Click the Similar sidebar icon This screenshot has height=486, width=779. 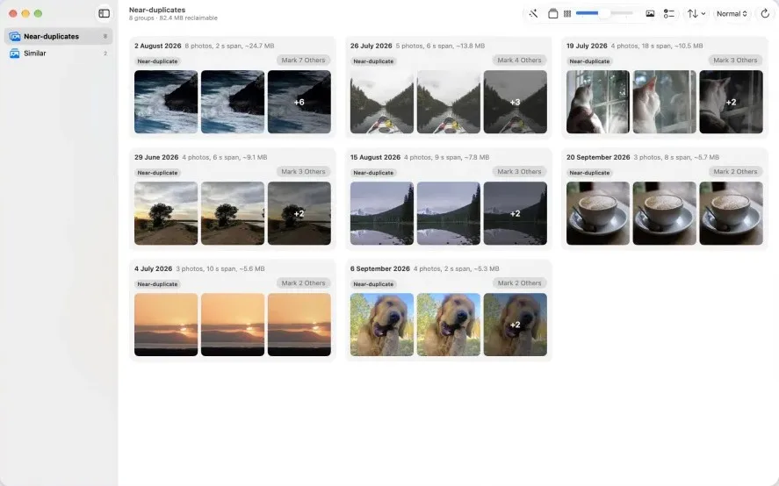pyautogui.click(x=15, y=54)
